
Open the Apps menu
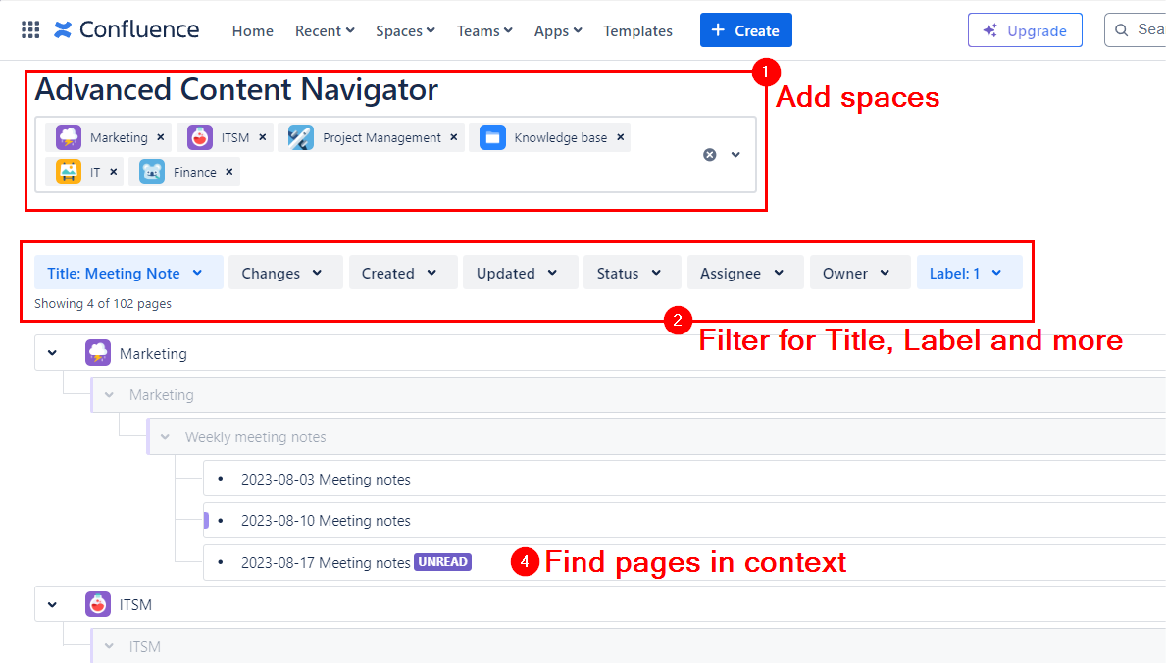tap(558, 31)
